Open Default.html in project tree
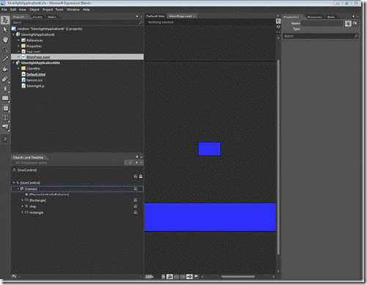Viewport: 367px width, 285px height. coord(36,74)
